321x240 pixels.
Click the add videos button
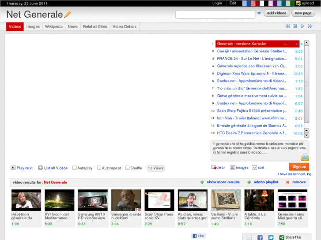[276, 13]
